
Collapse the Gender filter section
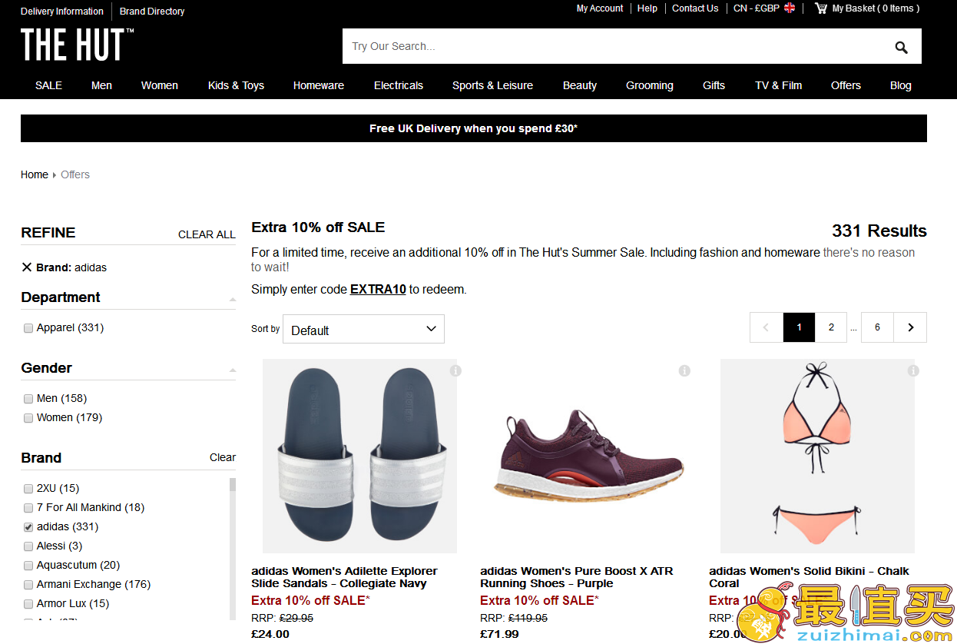pos(232,370)
